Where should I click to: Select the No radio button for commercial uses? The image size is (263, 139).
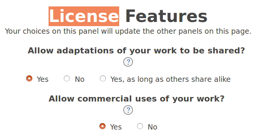(140, 126)
